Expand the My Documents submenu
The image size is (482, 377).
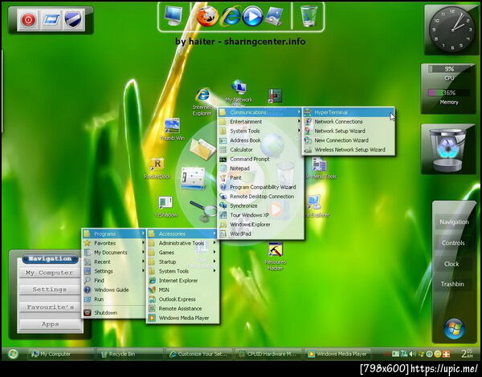[114, 253]
